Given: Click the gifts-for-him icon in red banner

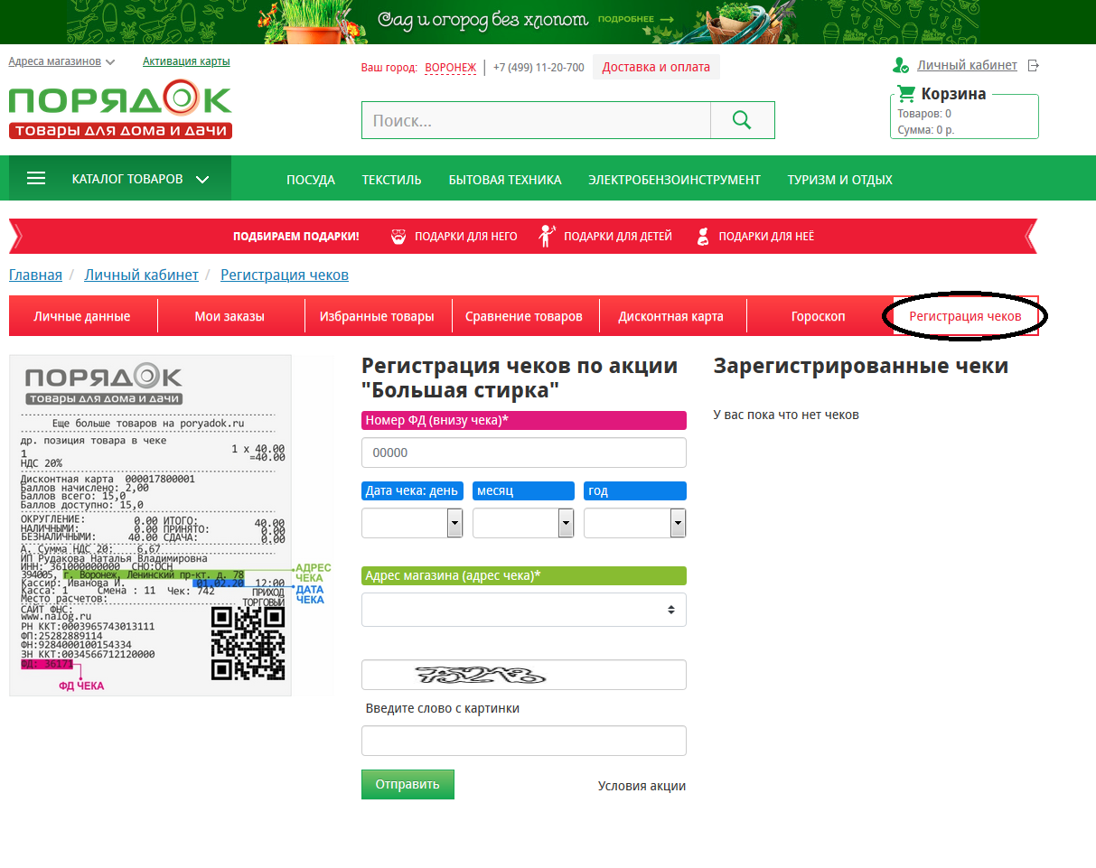Looking at the screenshot, I should point(398,237).
